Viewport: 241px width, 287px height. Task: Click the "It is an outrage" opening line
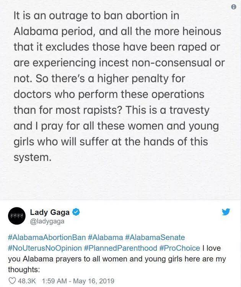(x=96, y=16)
